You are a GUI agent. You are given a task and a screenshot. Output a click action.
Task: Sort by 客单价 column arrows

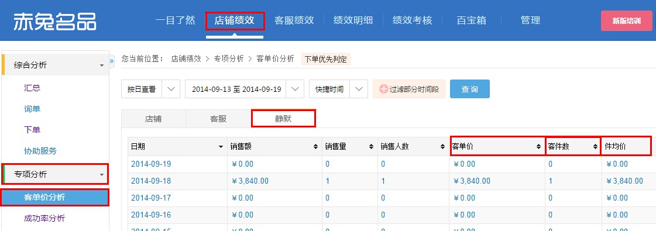(539, 147)
